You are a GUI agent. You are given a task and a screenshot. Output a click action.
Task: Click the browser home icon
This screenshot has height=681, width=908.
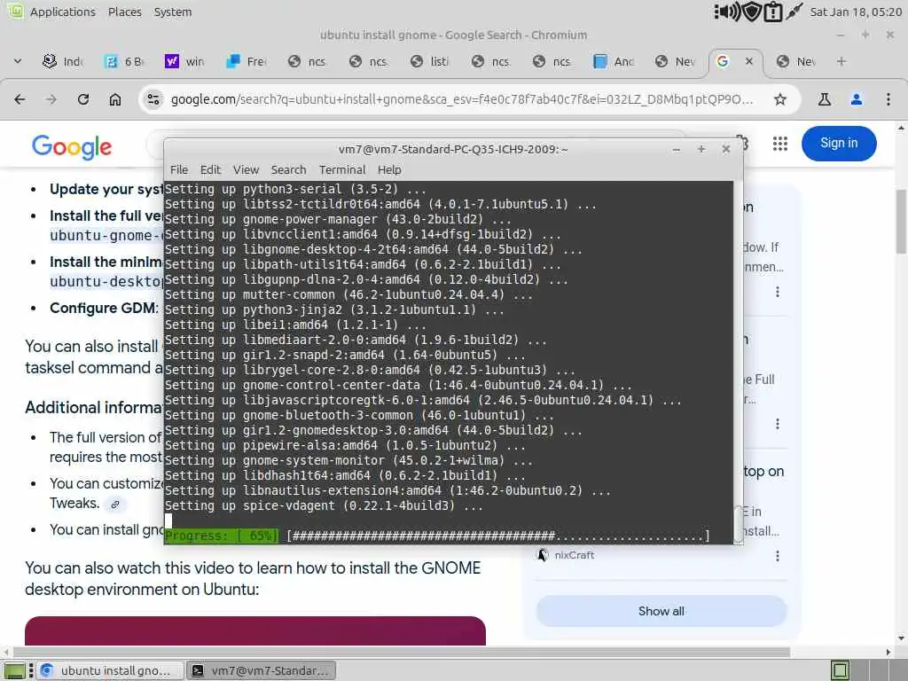click(115, 99)
